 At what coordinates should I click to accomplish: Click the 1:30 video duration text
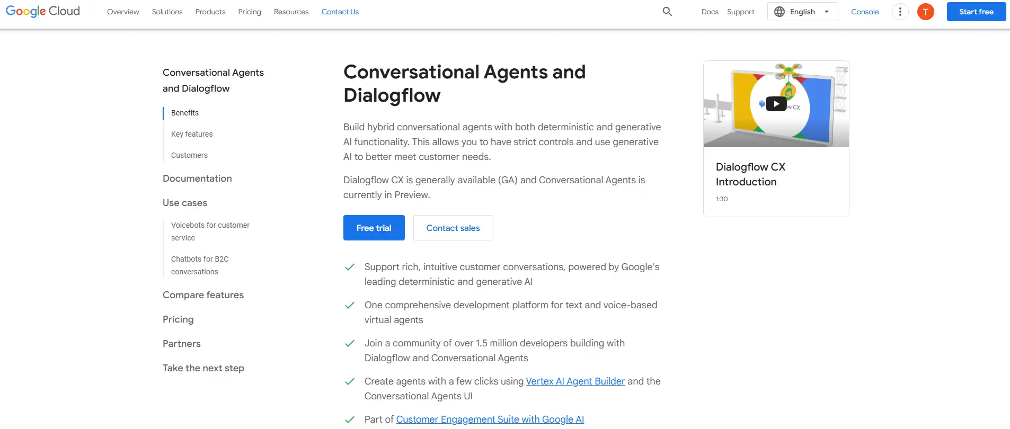coord(722,199)
